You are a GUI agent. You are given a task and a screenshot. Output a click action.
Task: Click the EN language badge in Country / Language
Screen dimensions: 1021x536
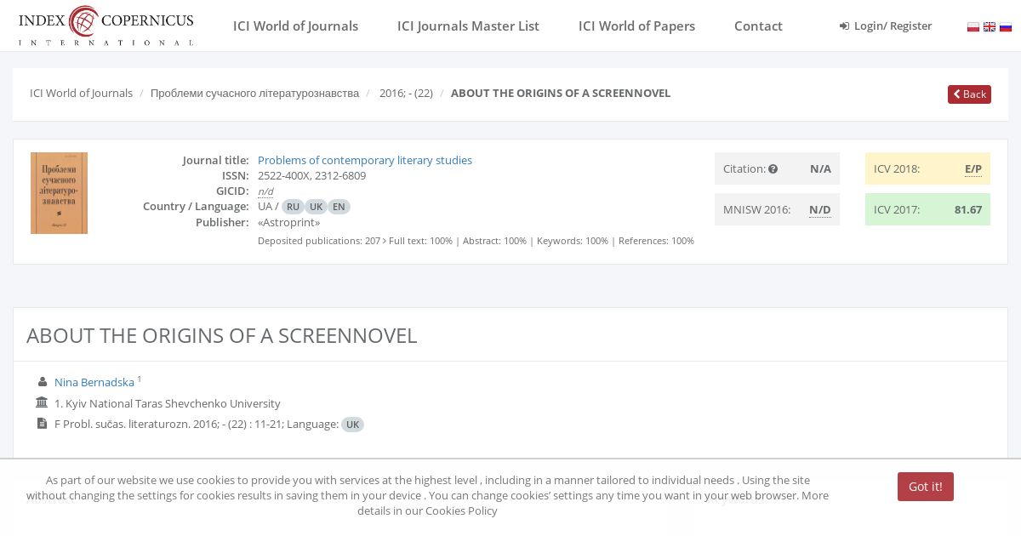339,207
